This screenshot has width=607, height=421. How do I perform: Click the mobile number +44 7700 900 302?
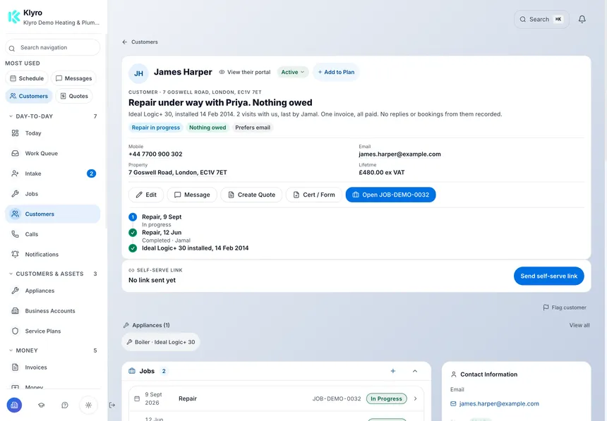pos(155,154)
